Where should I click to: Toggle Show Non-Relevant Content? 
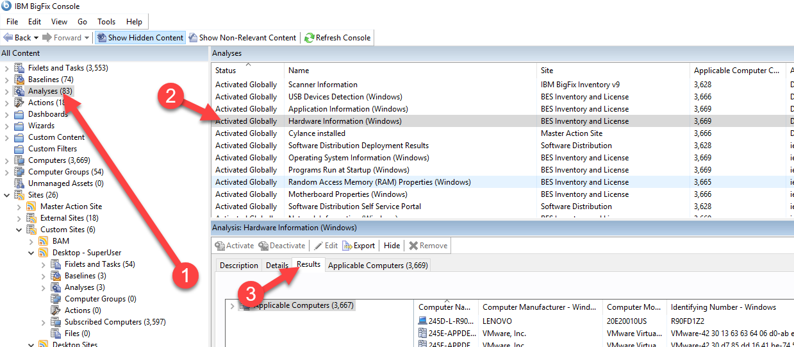click(242, 38)
